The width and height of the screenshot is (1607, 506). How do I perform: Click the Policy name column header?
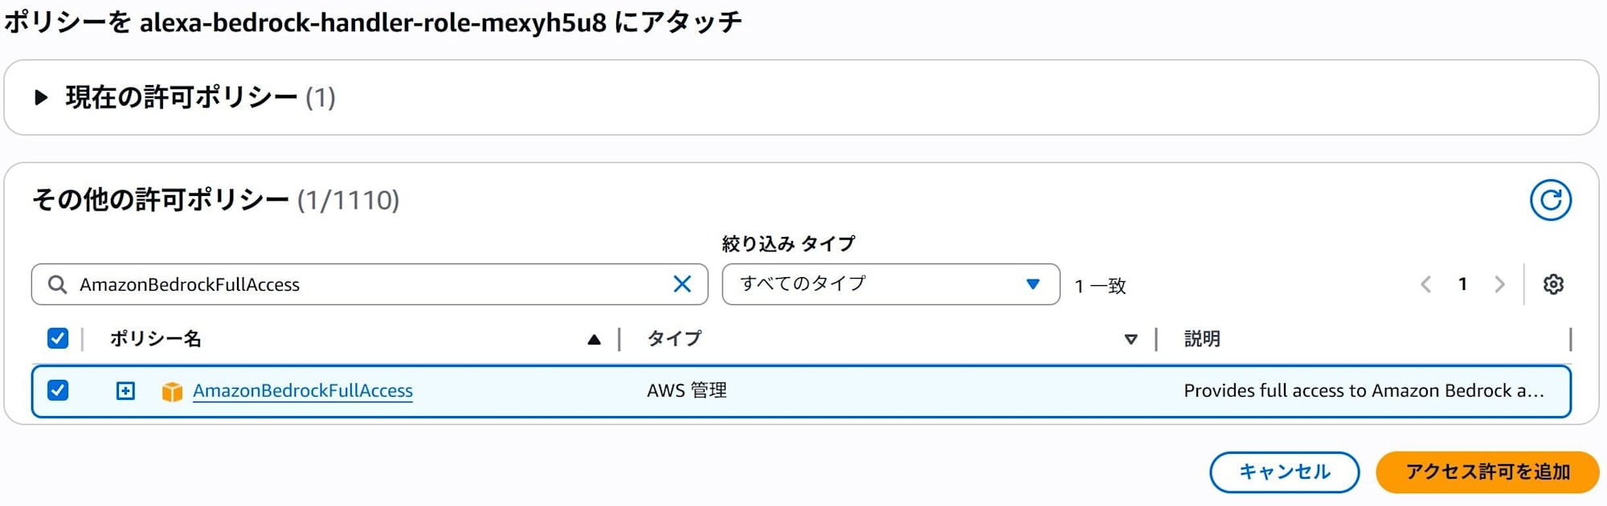tap(156, 339)
